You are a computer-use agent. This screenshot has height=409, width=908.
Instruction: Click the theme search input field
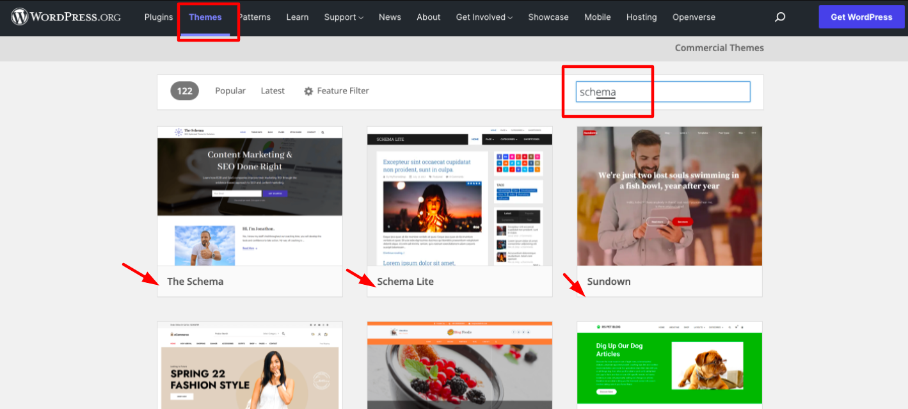(x=662, y=91)
